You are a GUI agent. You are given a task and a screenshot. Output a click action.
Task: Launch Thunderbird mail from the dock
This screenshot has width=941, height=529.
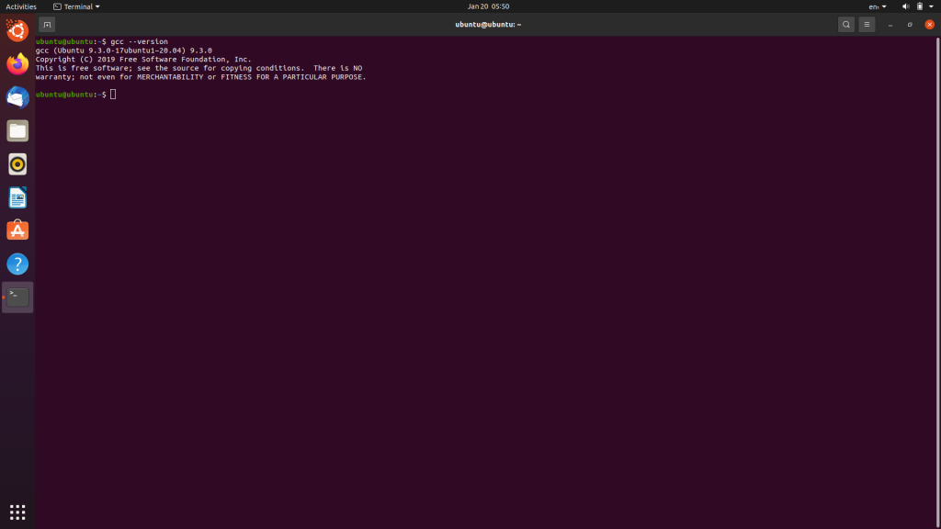click(17, 96)
